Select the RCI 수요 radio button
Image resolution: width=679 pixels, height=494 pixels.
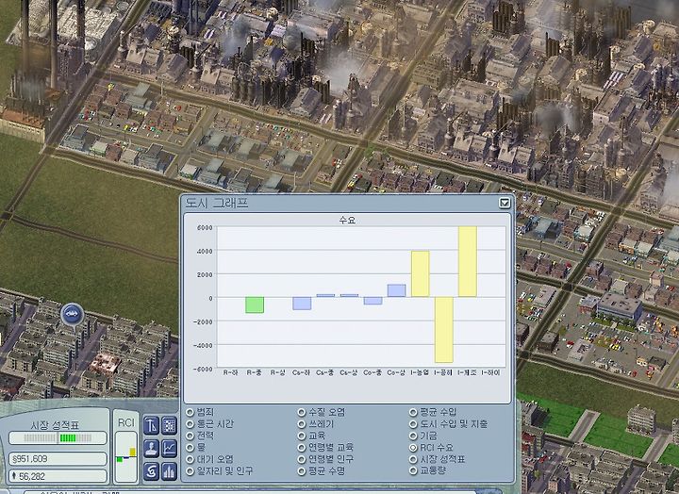413,447
